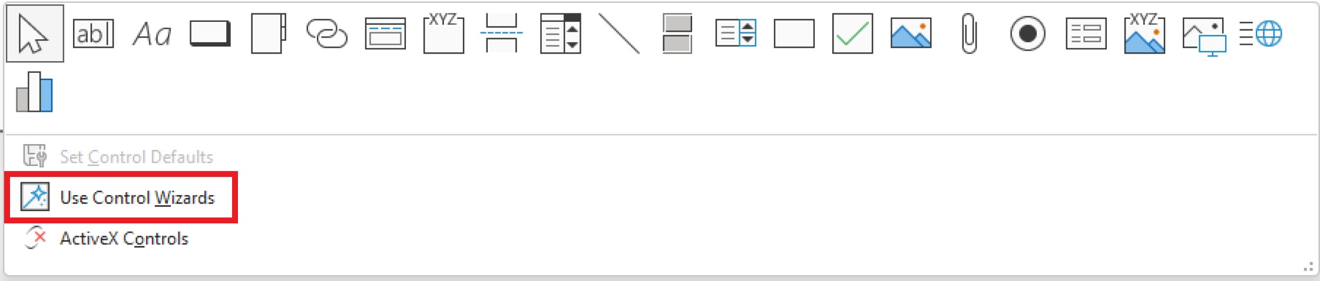Choose the Tab Control icon

(269, 34)
